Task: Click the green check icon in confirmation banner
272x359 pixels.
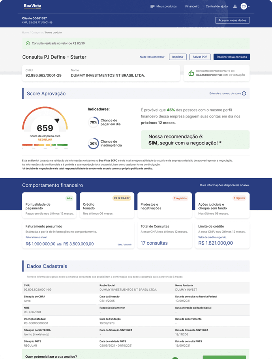Action: (x=28, y=43)
